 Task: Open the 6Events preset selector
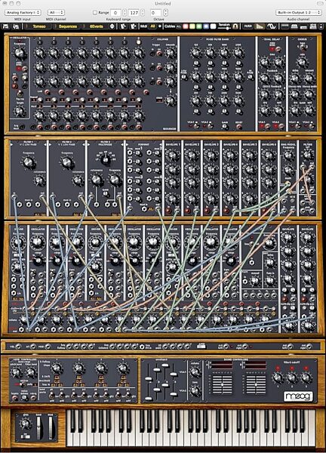pos(96,26)
